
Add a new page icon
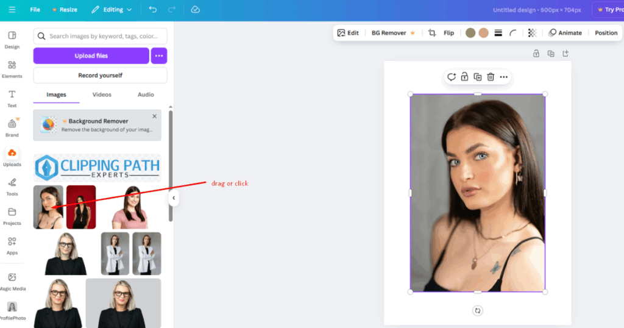click(565, 53)
